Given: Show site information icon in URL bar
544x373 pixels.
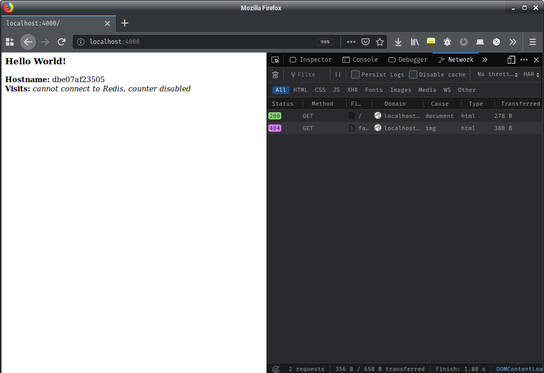Looking at the screenshot, I should click(x=81, y=42).
